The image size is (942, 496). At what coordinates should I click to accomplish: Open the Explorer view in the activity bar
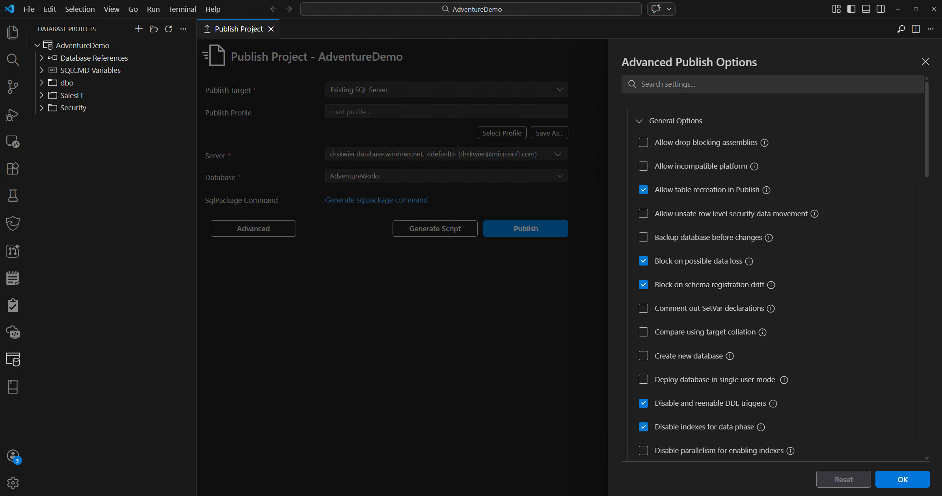click(13, 32)
